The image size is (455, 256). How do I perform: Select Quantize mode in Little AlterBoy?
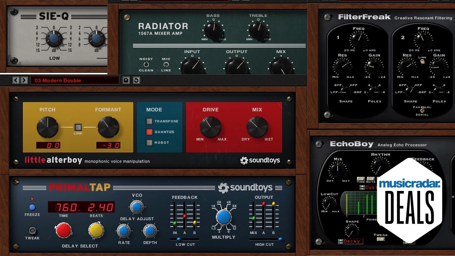tap(149, 132)
